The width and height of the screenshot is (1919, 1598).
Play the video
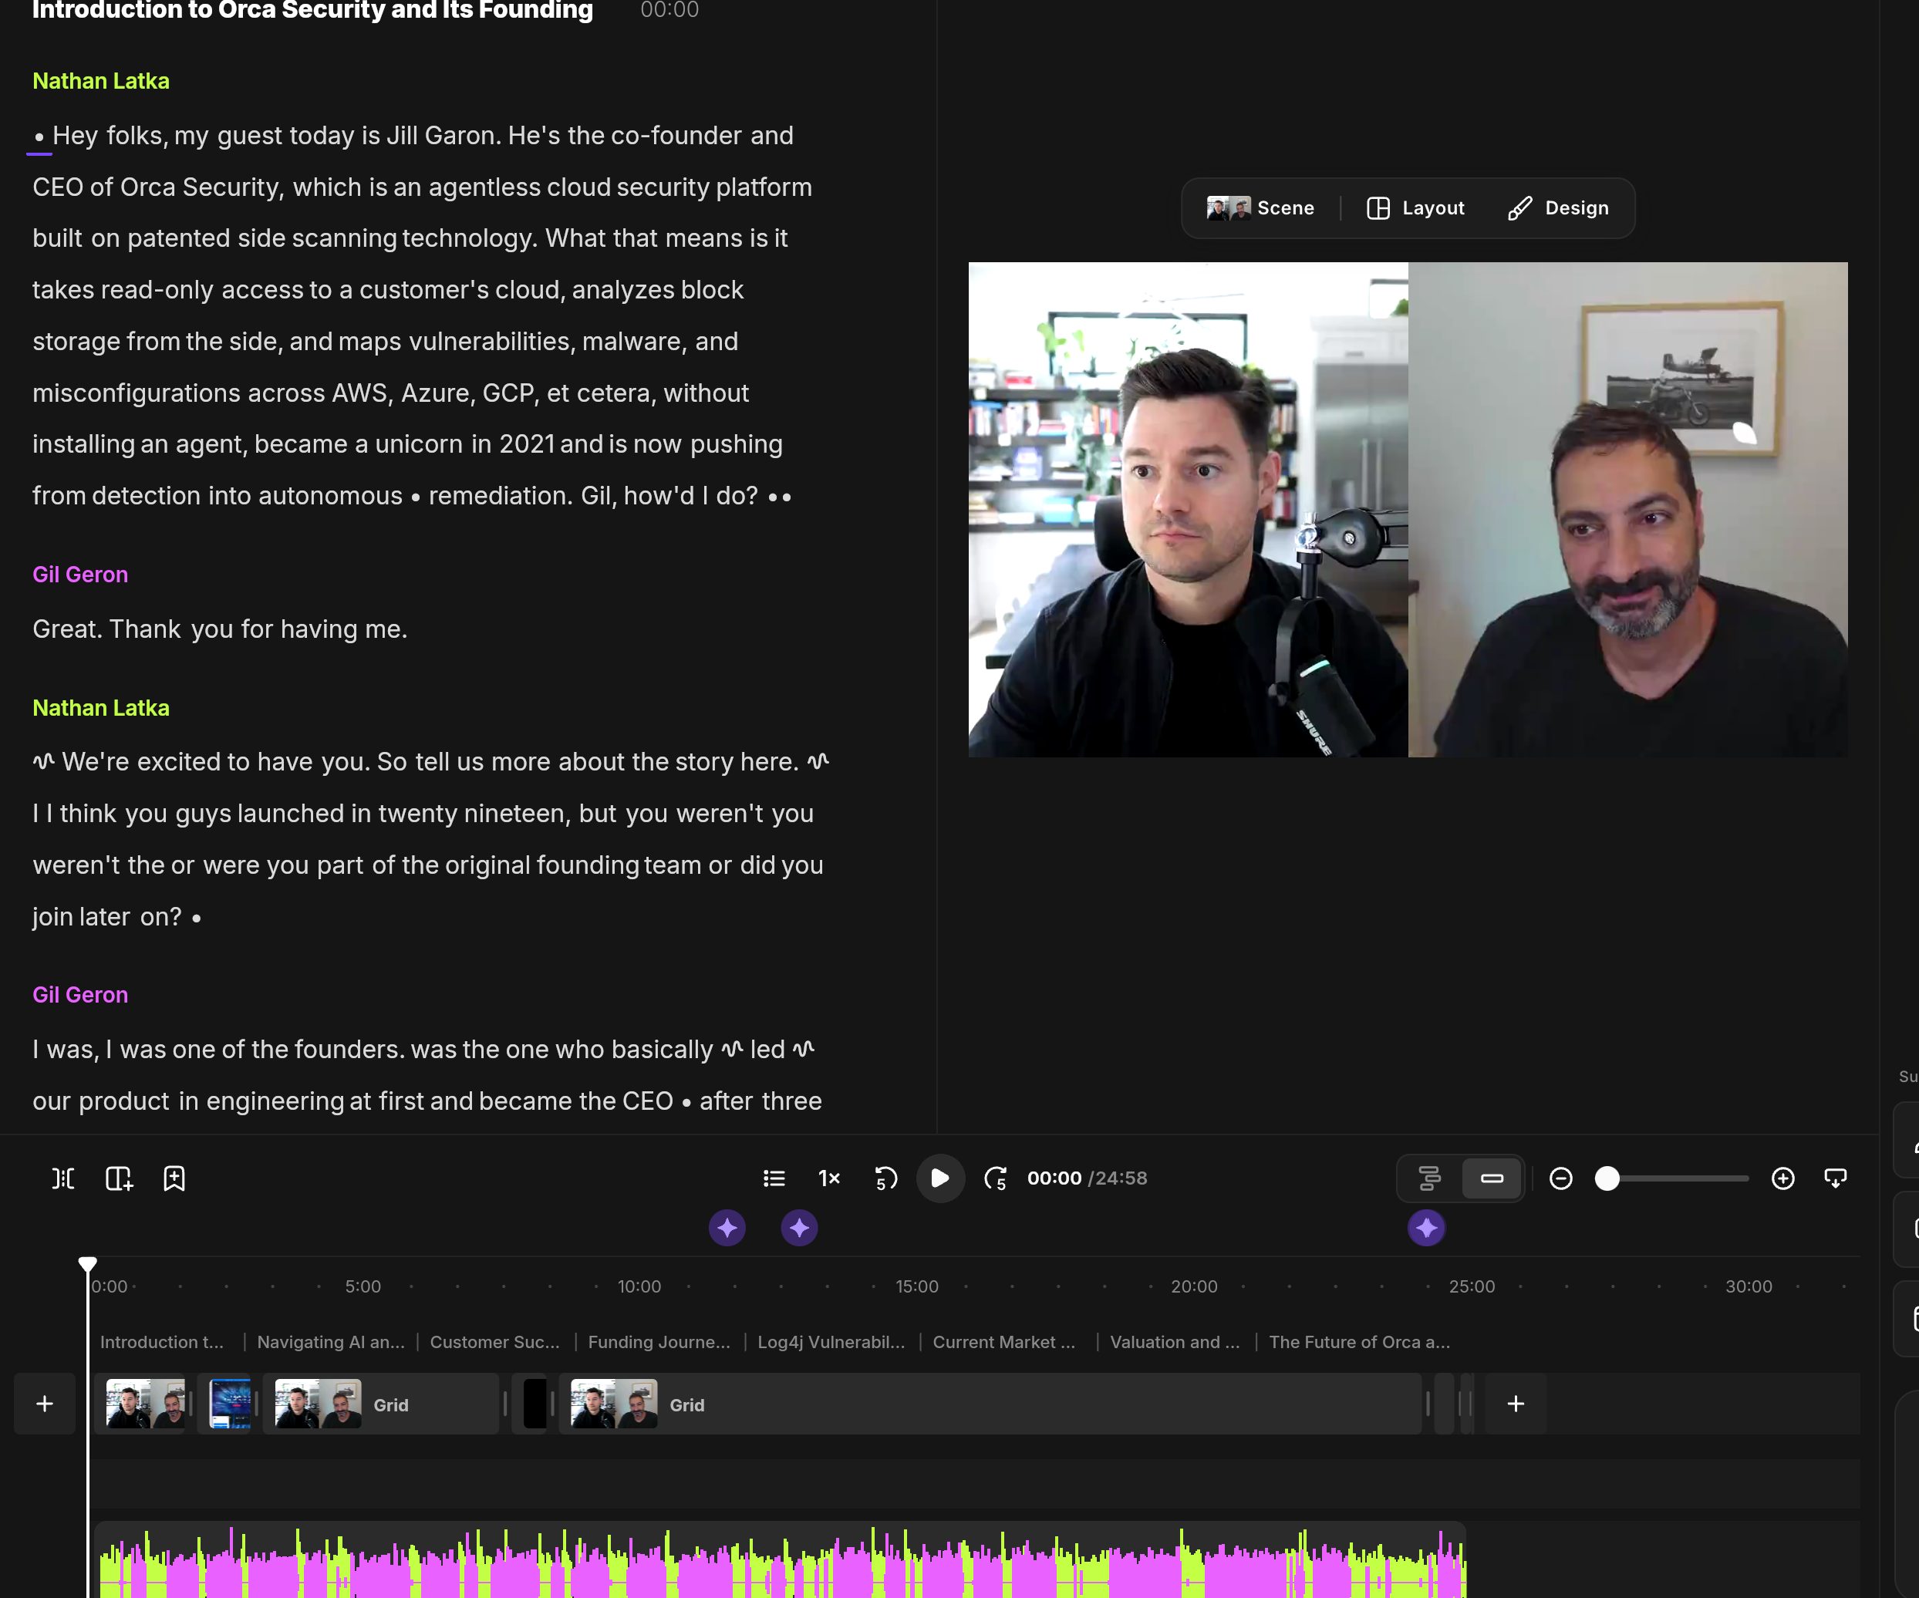(x=939, y=1178)
